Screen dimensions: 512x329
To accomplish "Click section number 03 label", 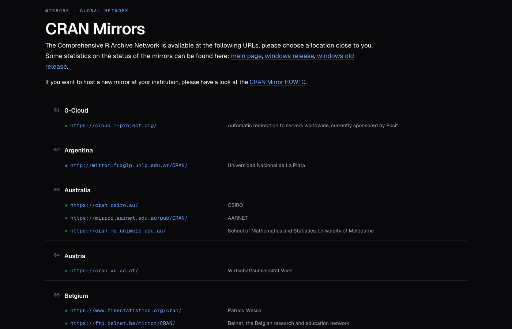I will [57, 190].
